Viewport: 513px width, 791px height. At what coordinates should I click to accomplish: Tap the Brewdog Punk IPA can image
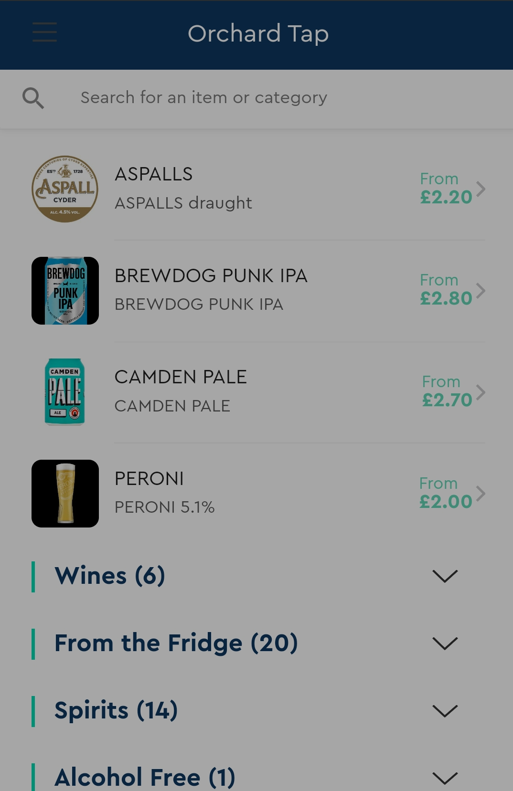pyautogui.click(x=65, y=291)
